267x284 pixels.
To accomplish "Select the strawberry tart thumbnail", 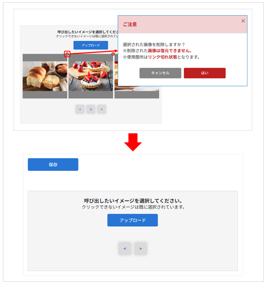I will [x=91, y=76].
